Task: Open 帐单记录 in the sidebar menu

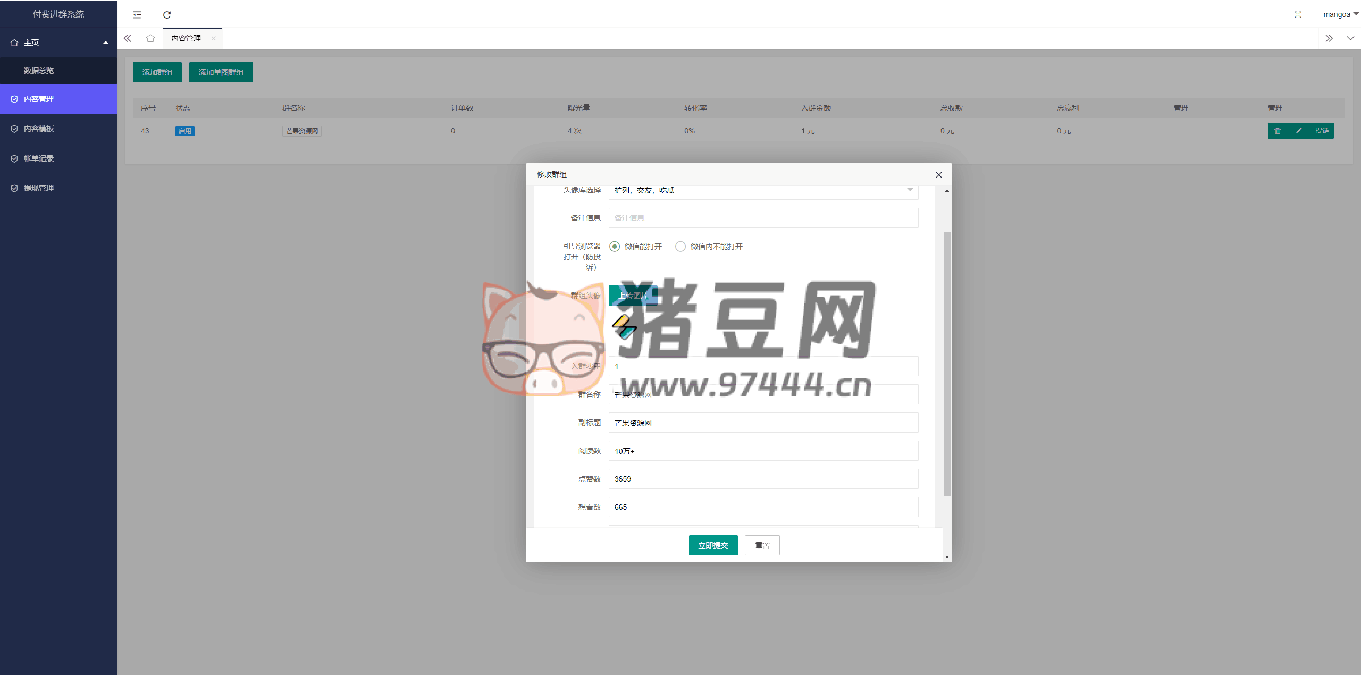Action: click(x=39, y=158)
